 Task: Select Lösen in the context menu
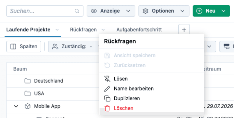click(x=152, y=79)
